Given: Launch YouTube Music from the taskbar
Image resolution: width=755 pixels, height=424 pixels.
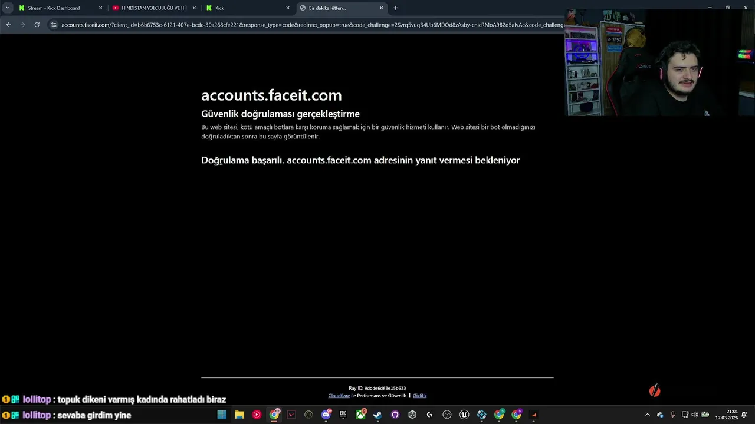Looking at the screenshot, I should tap(257, 415).
